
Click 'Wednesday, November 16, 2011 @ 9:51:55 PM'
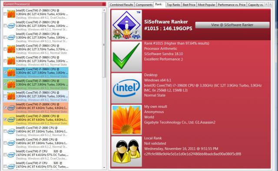click(x=181, y=149)
